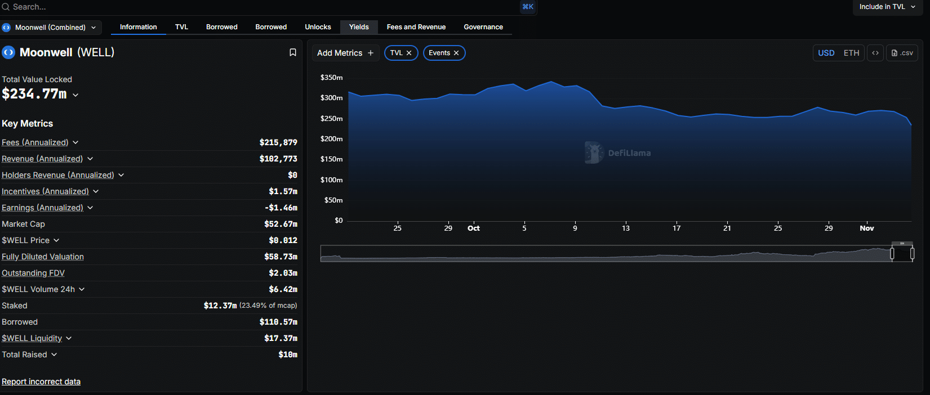Download chart data as .csv
This screenshot has height=395, width=930.
(x=902, y=53)
